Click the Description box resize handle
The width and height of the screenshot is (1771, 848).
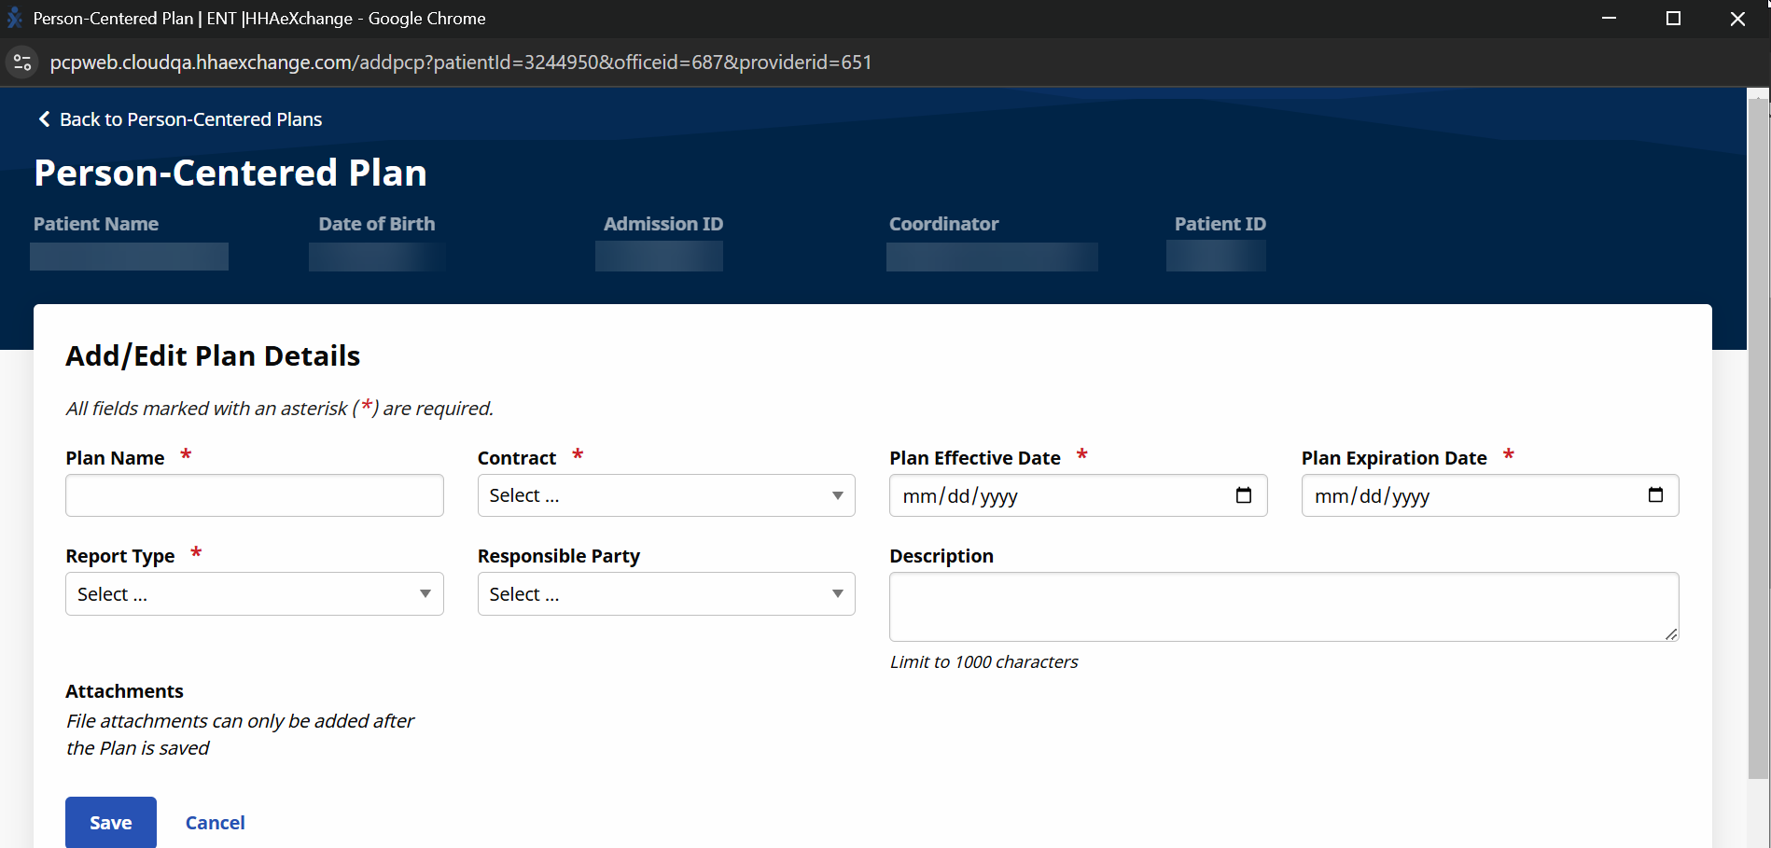tap(1669, 636)
